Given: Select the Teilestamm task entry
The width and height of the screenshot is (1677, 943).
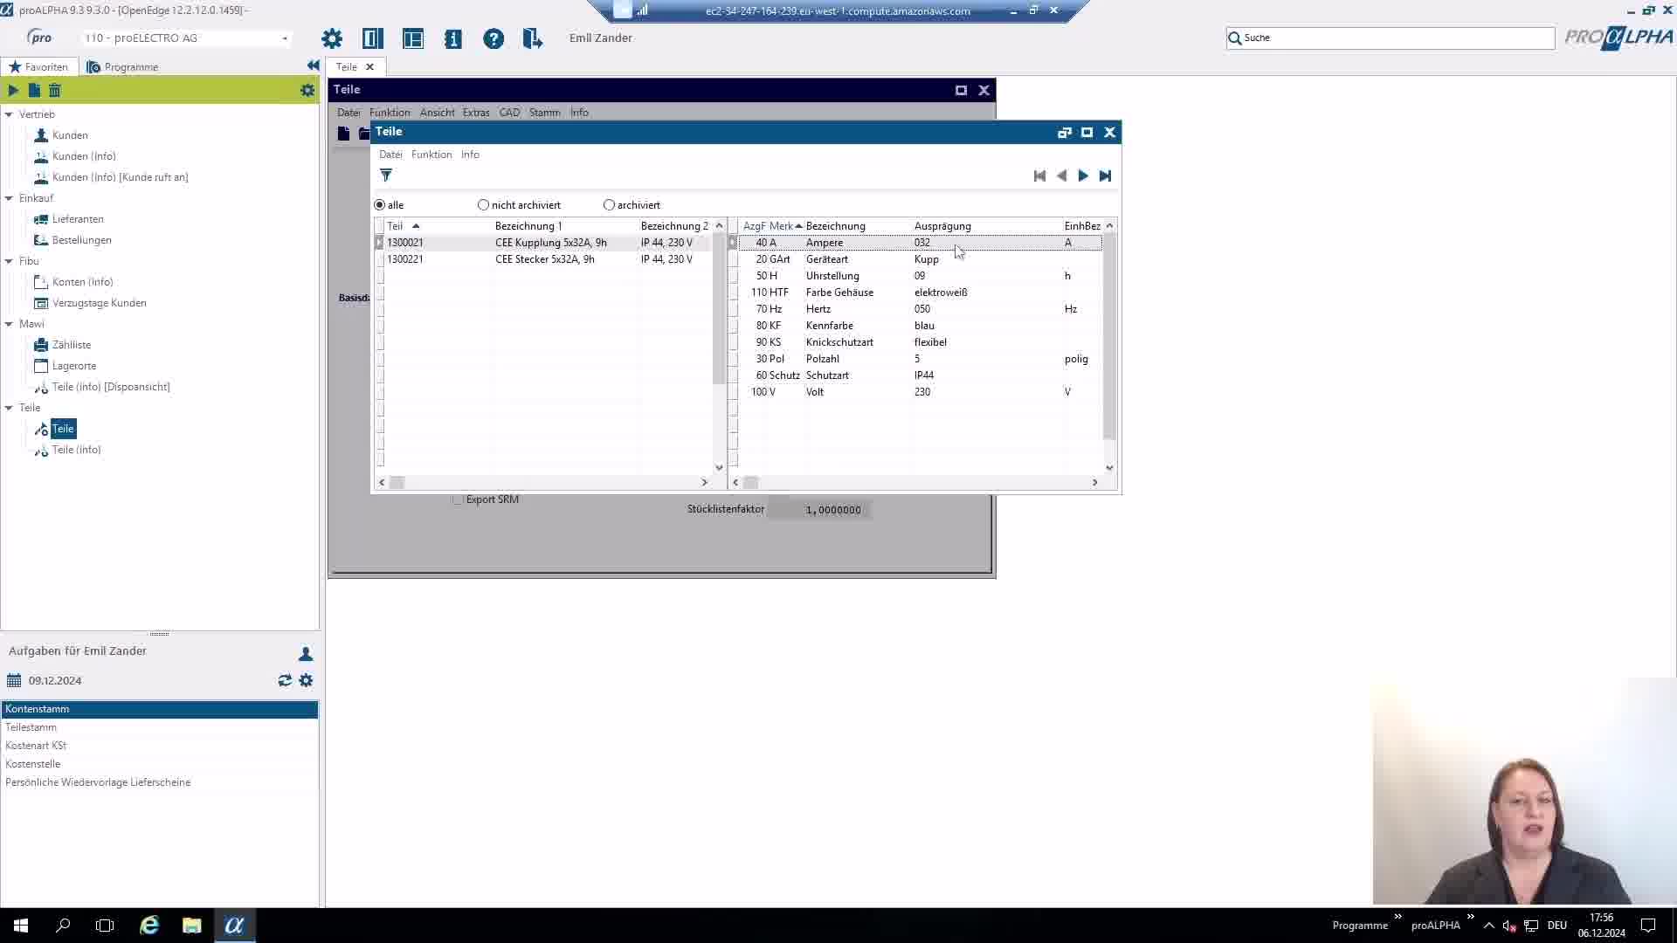Looking at the screenshot, I should pos(31,727).
